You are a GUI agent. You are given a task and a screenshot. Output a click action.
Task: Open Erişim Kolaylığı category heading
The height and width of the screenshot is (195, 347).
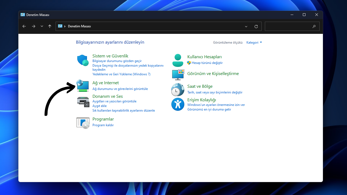(x=202, y=100)
